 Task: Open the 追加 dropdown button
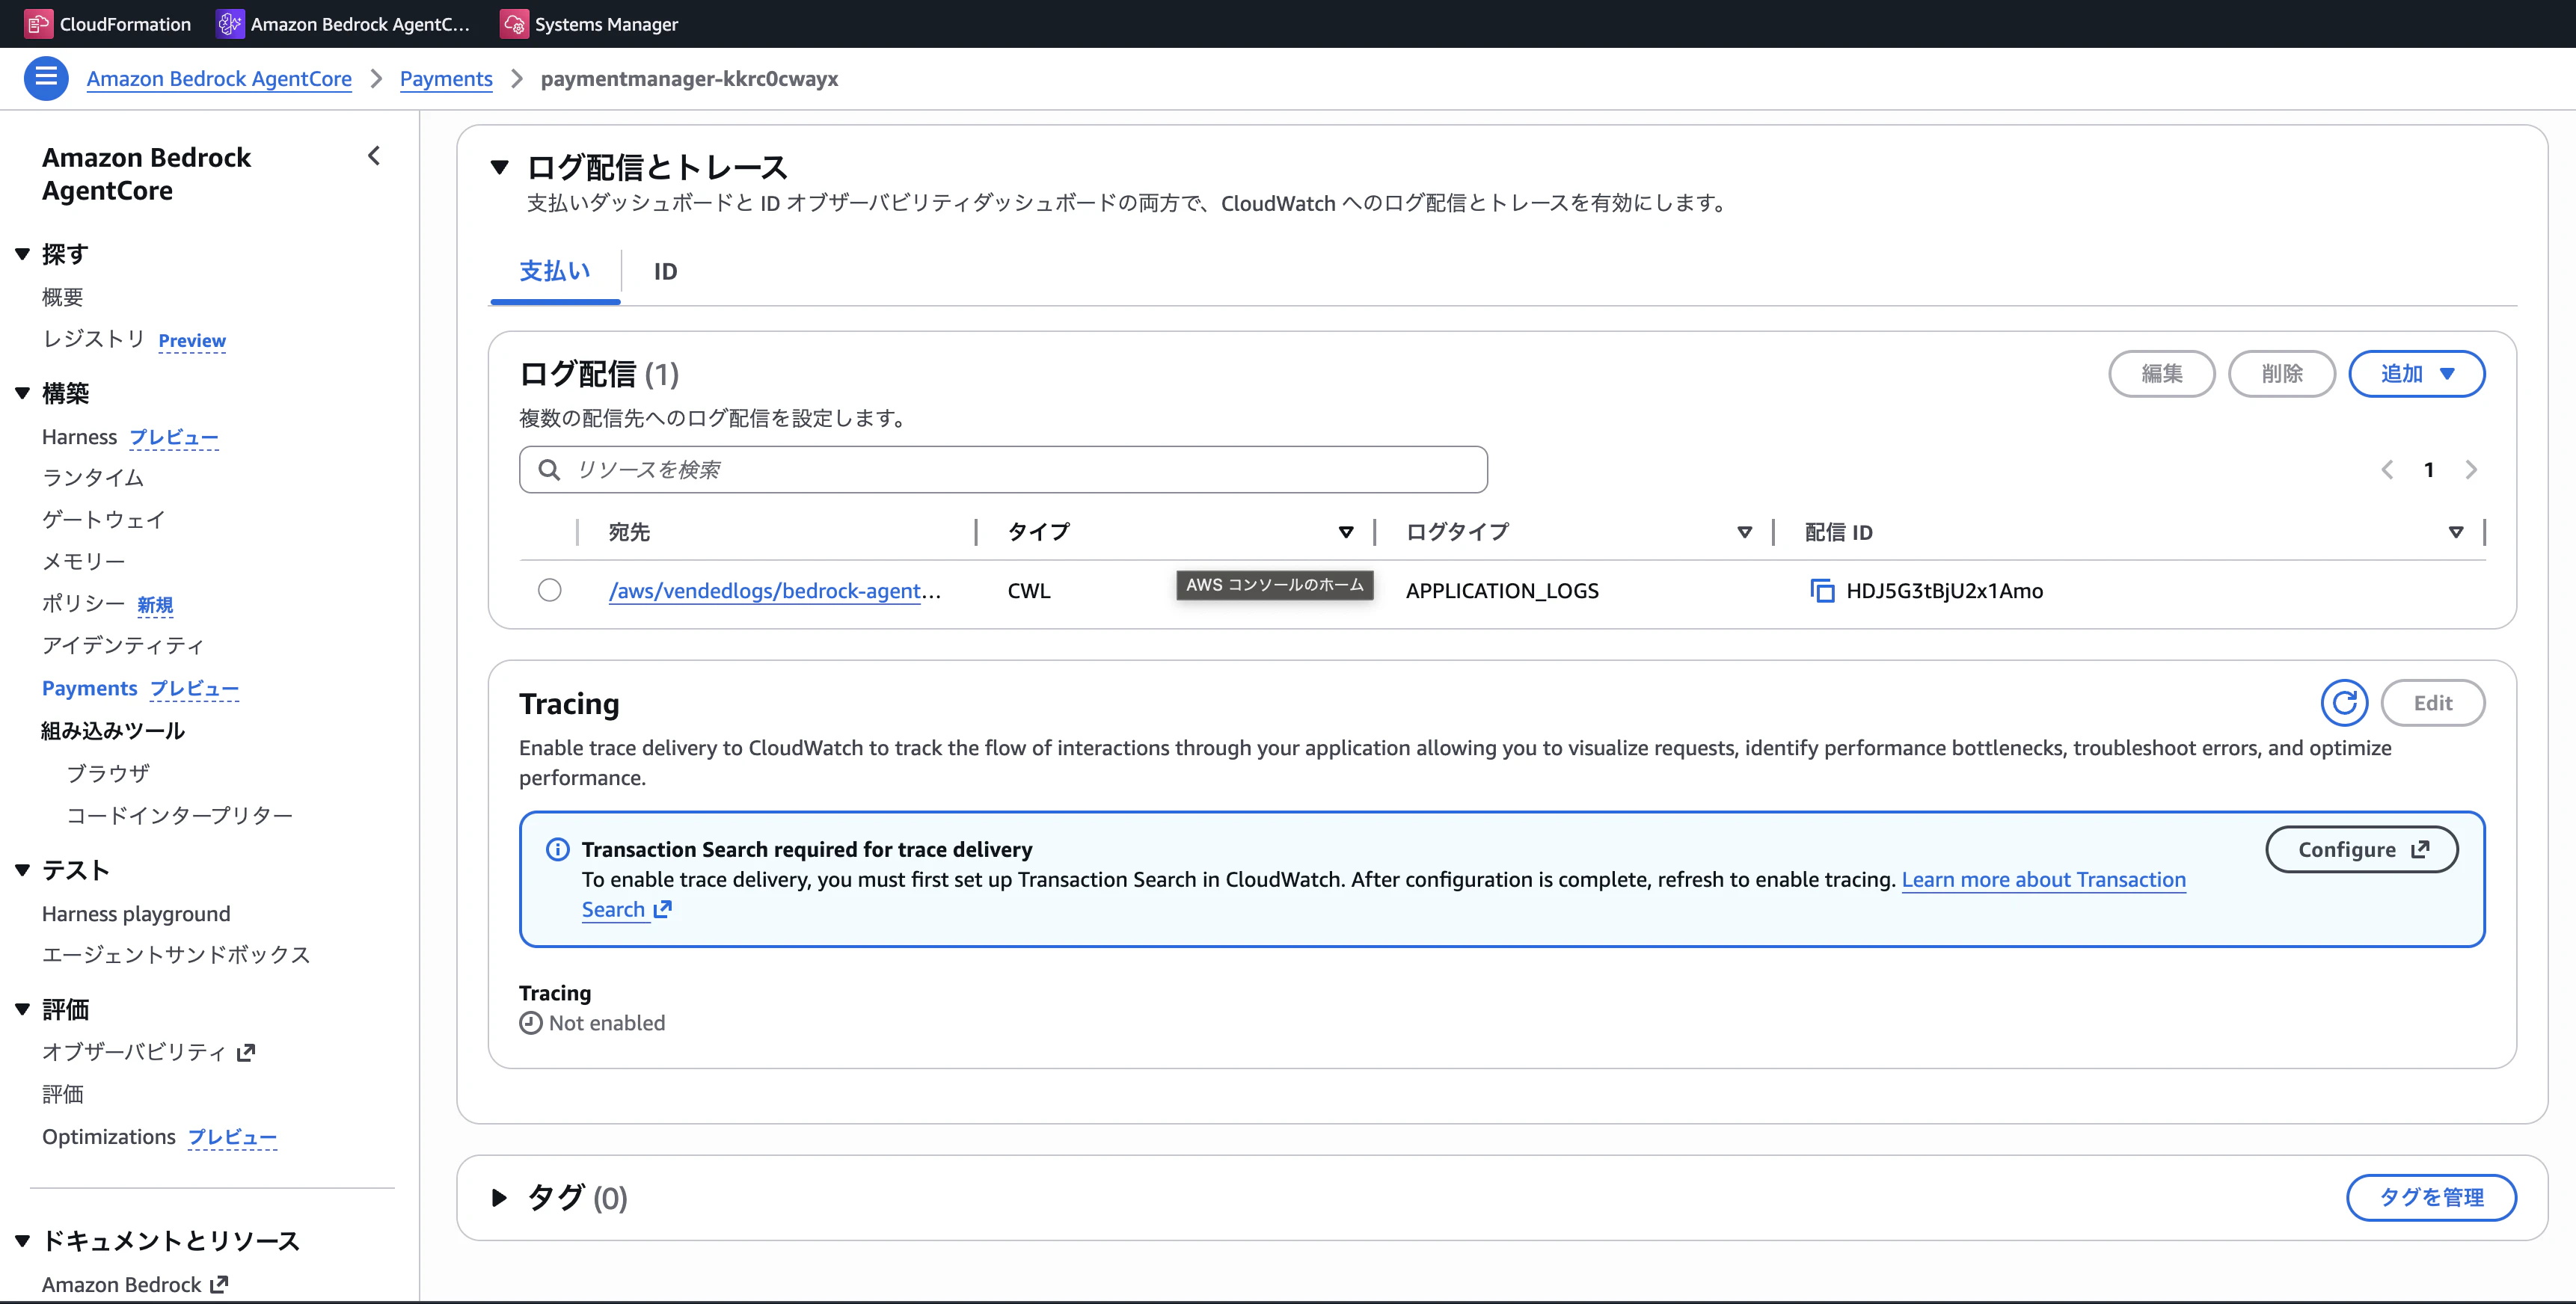point(2416,374)
